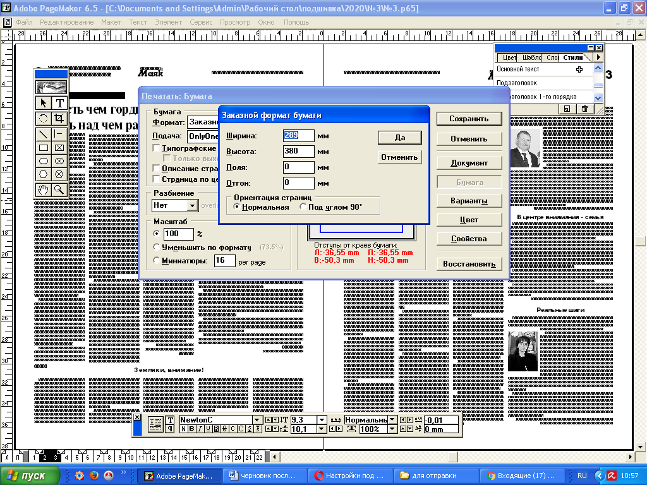The image size is (647, 485).
Task: Click the Высота height input field
Action: 299,151
